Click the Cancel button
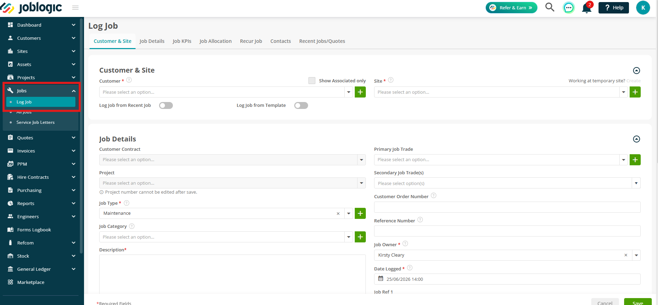This screenshot has width=658, height=305. (605, 302)
